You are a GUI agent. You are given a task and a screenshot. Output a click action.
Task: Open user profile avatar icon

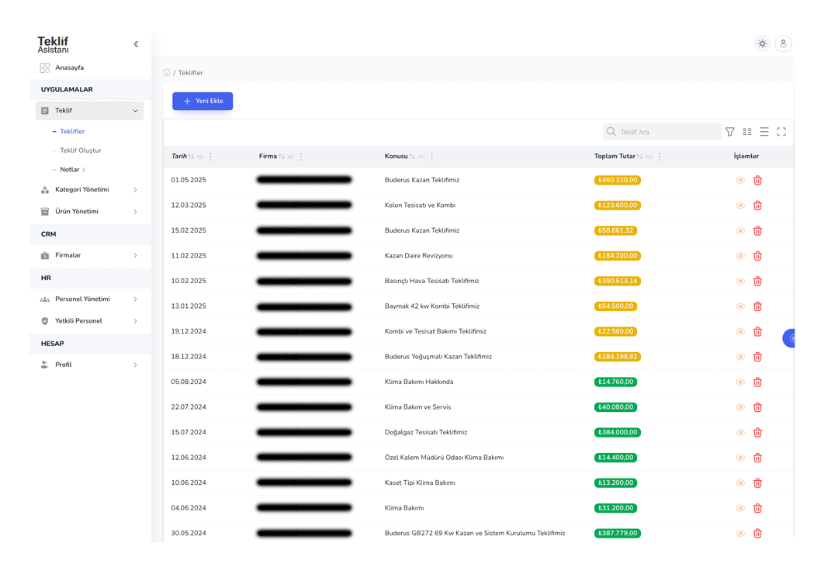(x=783, y=44)
